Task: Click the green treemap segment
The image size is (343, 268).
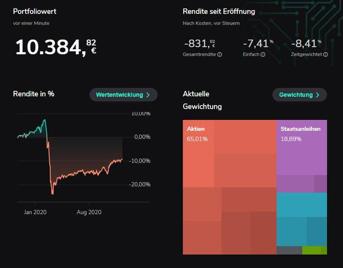Action: (314, 250)
